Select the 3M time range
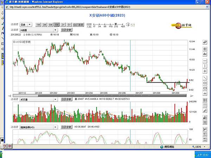 click(x=44, y=25)
